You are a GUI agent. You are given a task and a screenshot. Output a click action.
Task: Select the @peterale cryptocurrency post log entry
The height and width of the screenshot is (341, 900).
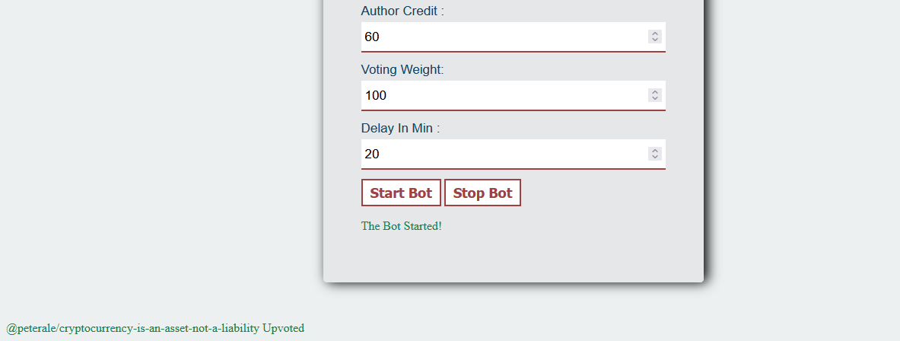(155, 328)
